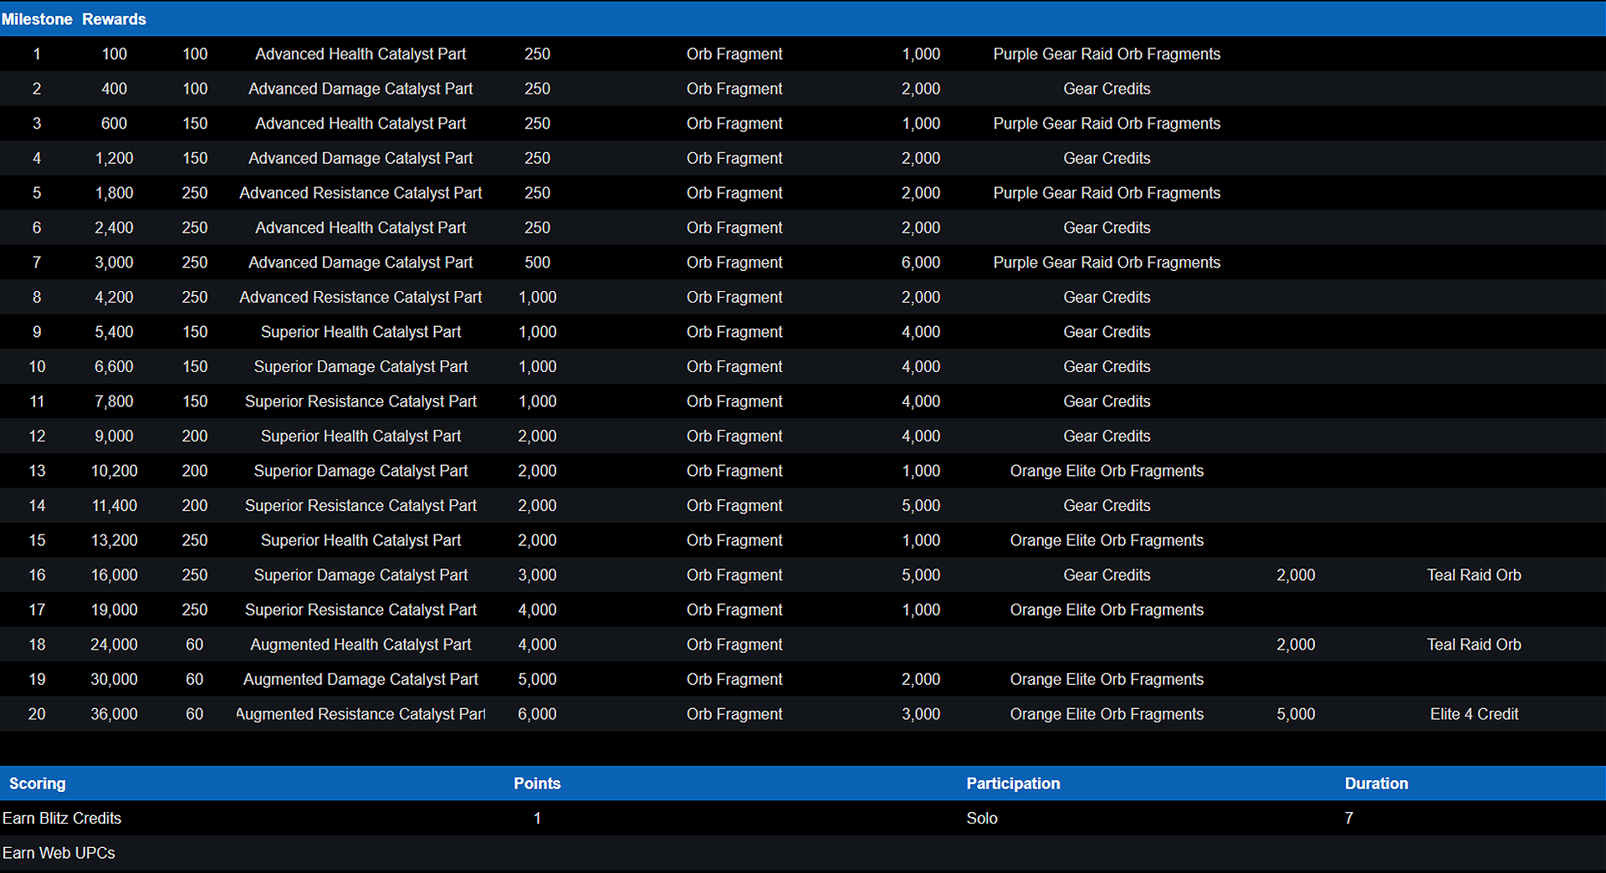This screenshot has height=873, width=1606.
Task: Click Purple Gear Raid Orb Fragments, milestone 3
Action: point(1107,123)
